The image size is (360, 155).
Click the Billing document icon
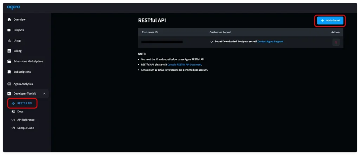click(9, 51)
